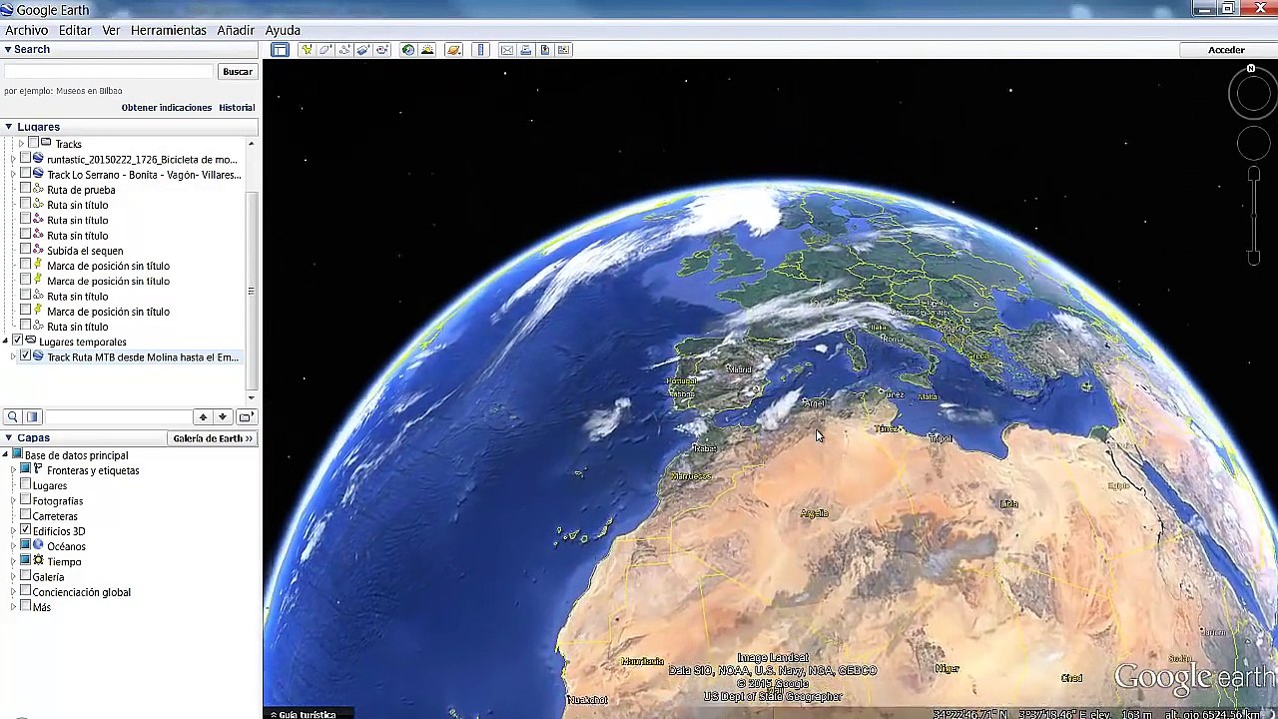Image resolution: width=1278 pixels, height=719 pixels.
Task: Open the Historial link
Action: [x=237, y=107]
